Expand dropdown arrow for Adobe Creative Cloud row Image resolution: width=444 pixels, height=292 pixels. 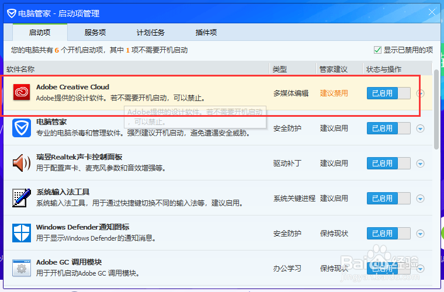pos(420,93)
